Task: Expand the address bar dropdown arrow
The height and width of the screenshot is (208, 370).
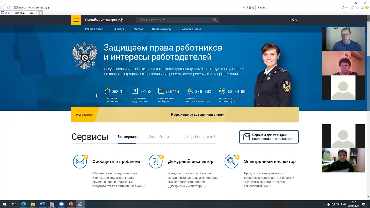Action: 244,8
